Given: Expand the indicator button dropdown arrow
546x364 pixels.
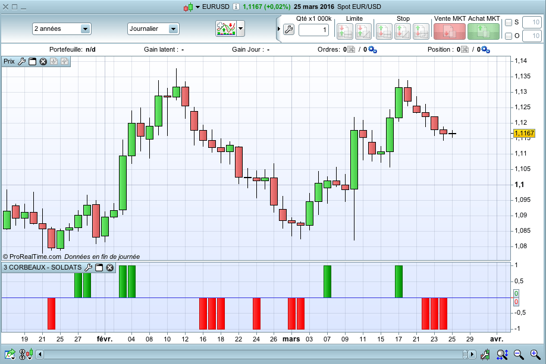Looking at the screenshot, I should (x=241, y=29).
